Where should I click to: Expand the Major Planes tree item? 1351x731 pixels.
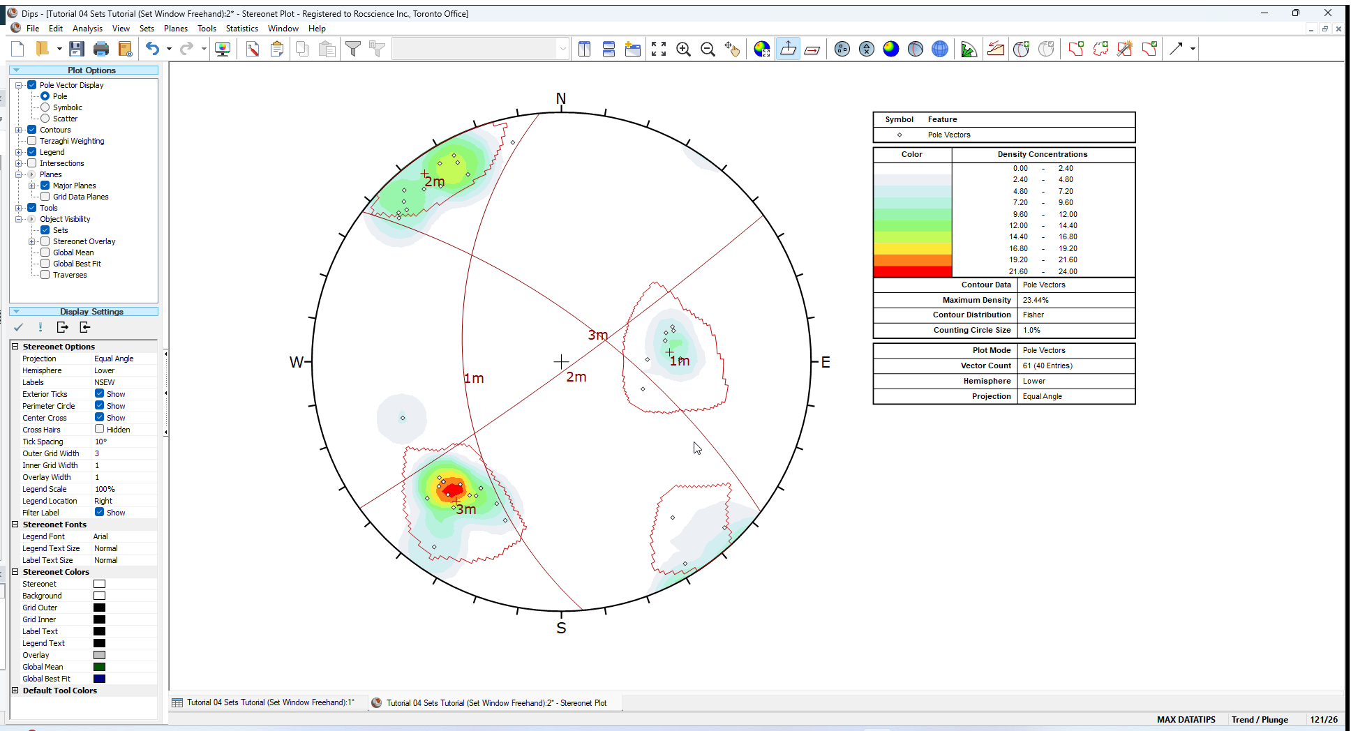pyautogui.click(x=31, y=185)
